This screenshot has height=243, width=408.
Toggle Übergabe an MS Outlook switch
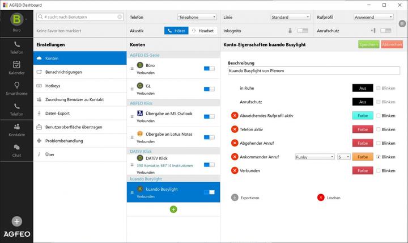209,116
